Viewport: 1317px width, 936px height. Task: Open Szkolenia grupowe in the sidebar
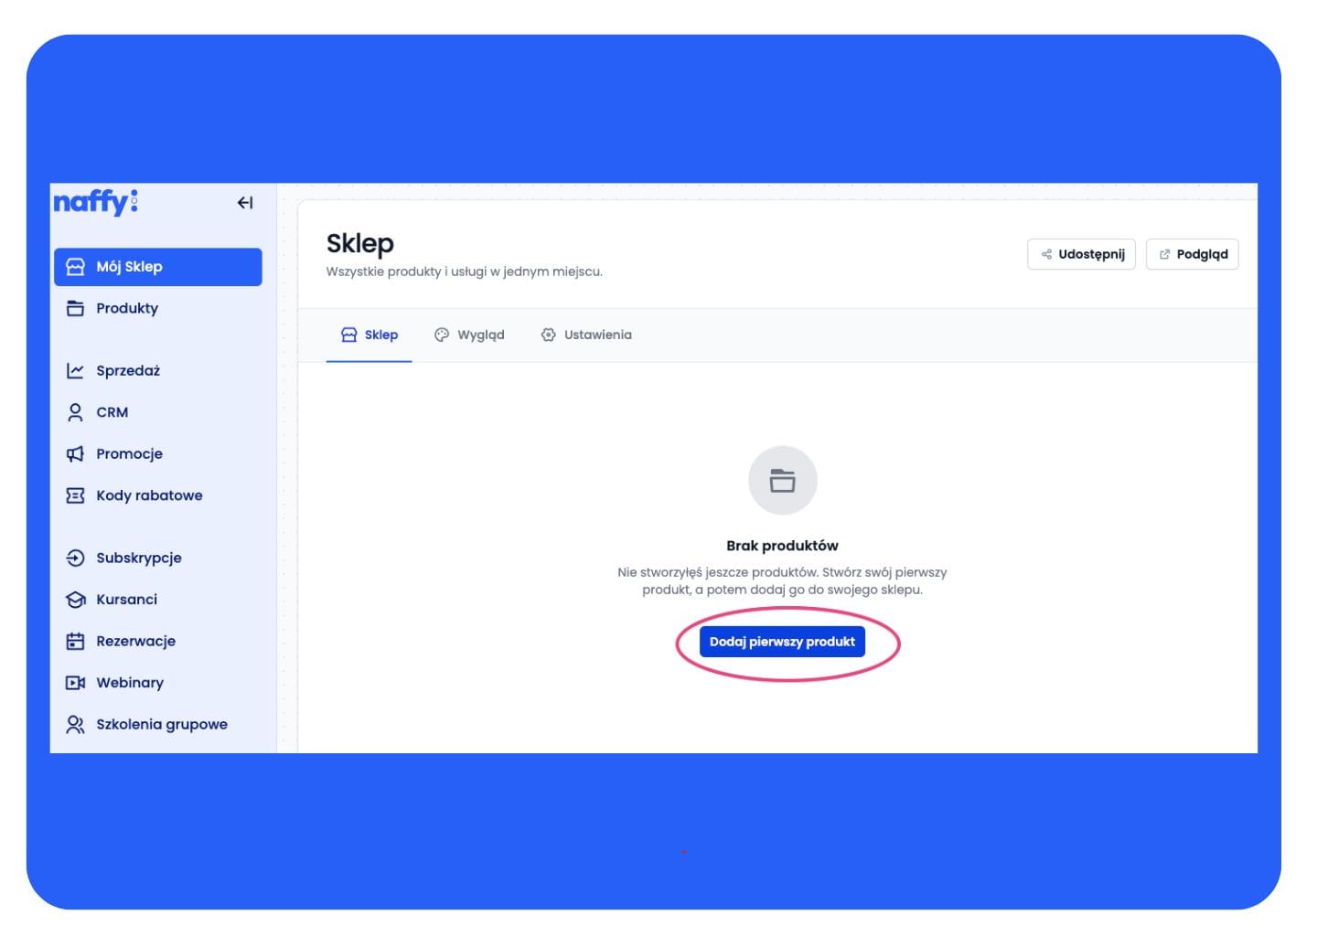pyautogui.click(x=161, y=724)
